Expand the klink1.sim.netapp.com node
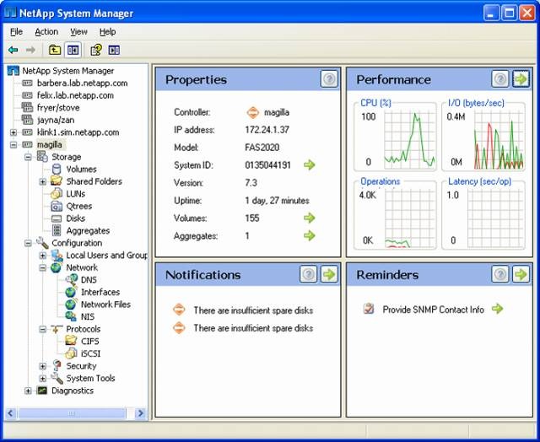Screen dimensions: 540x442 tap(13, 132)
